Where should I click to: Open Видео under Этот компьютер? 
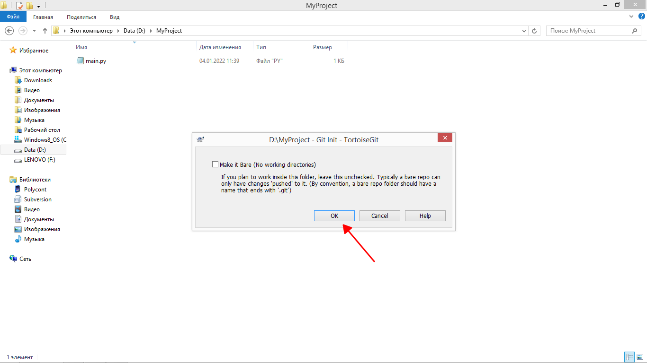(32, 90)
